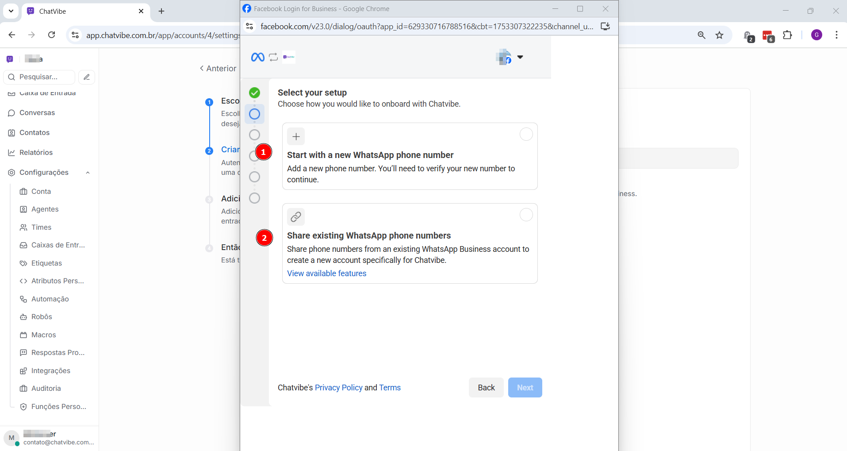Open a new browser tab

pyautogui.click(x=161, y=11)
